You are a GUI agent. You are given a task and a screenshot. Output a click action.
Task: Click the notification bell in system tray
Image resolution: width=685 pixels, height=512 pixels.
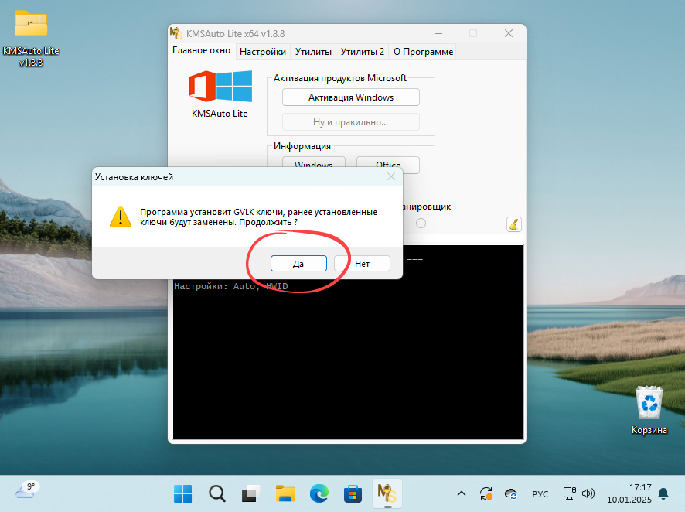[663, 493]
